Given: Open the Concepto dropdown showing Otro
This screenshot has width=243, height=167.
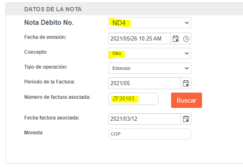Looking at the screenshot, I should pyautogui.click(x=150, y=53).
